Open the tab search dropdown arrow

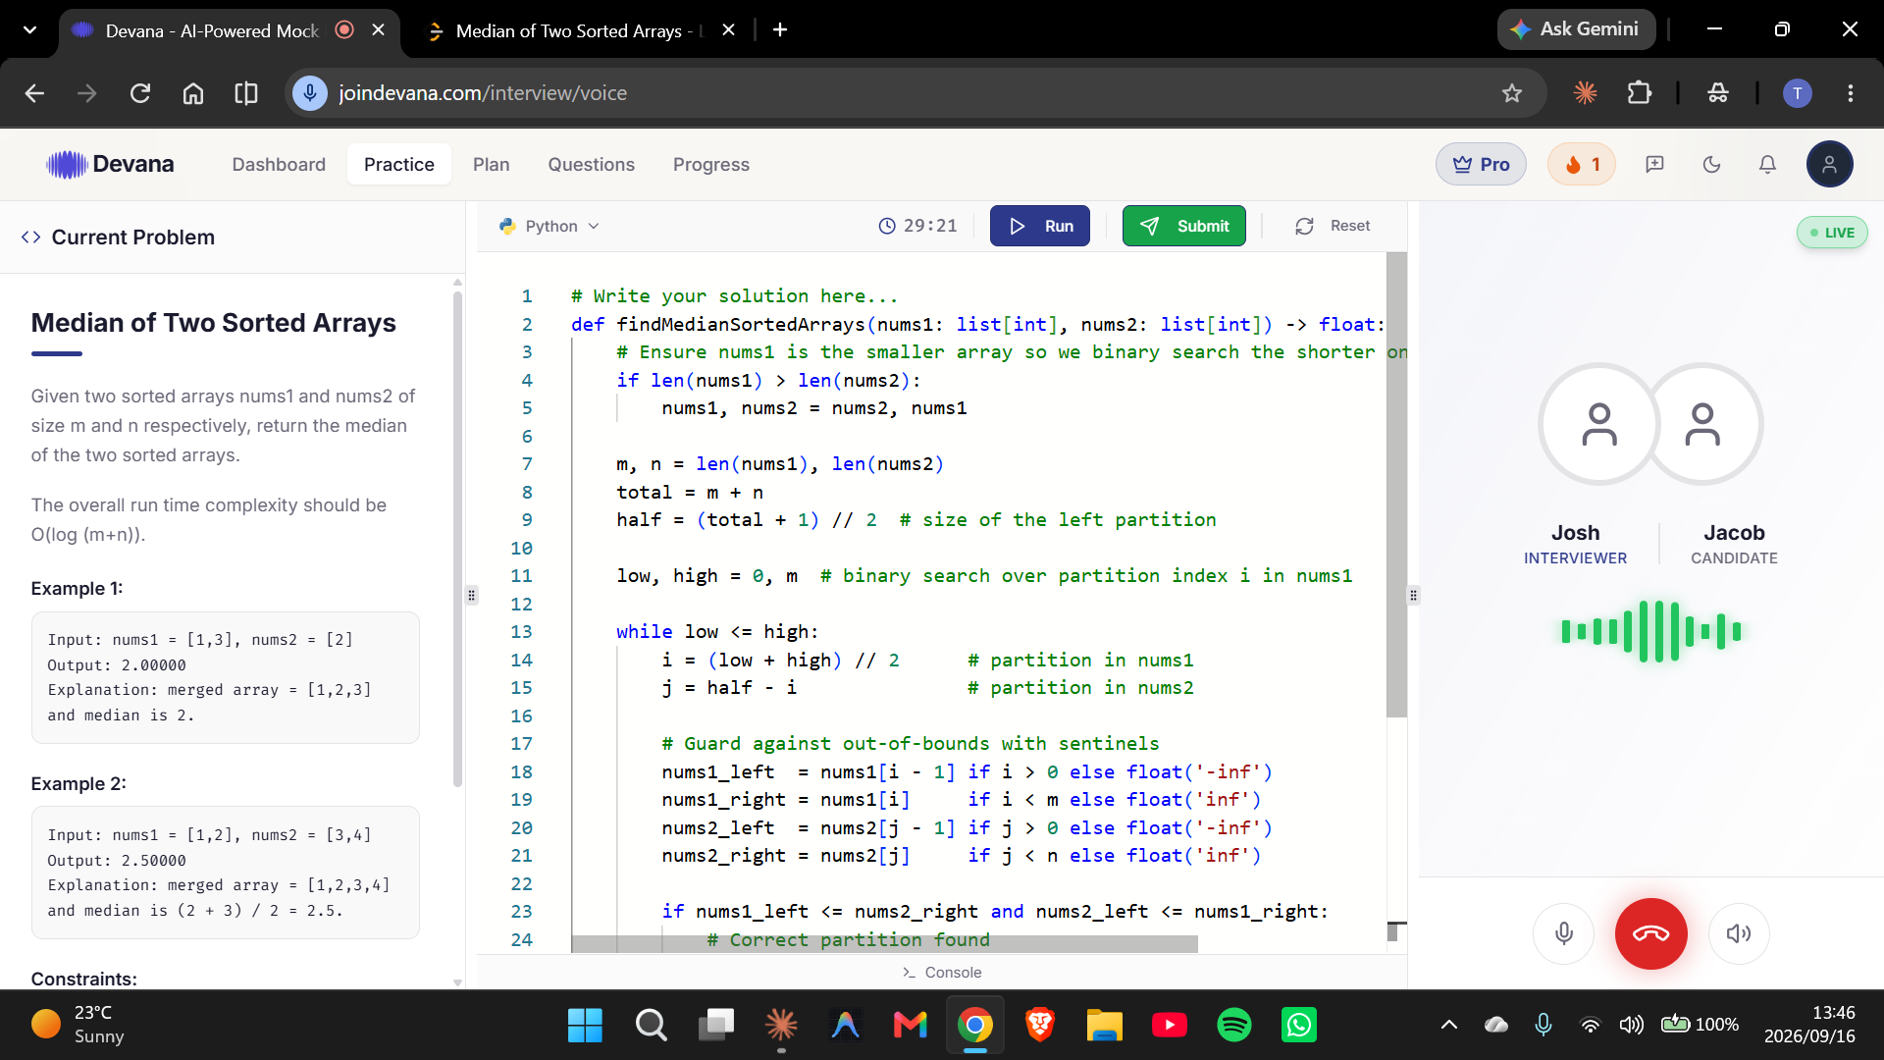coord(29,29)
